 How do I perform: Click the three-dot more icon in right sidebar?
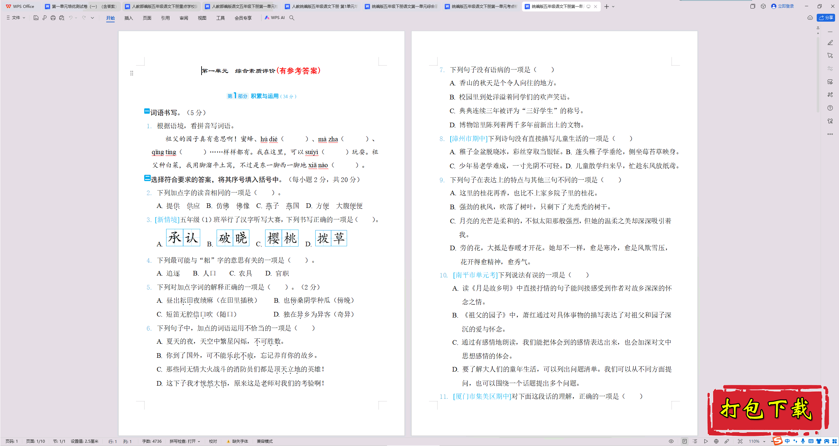pyautogui.click(x=830, y=134)
